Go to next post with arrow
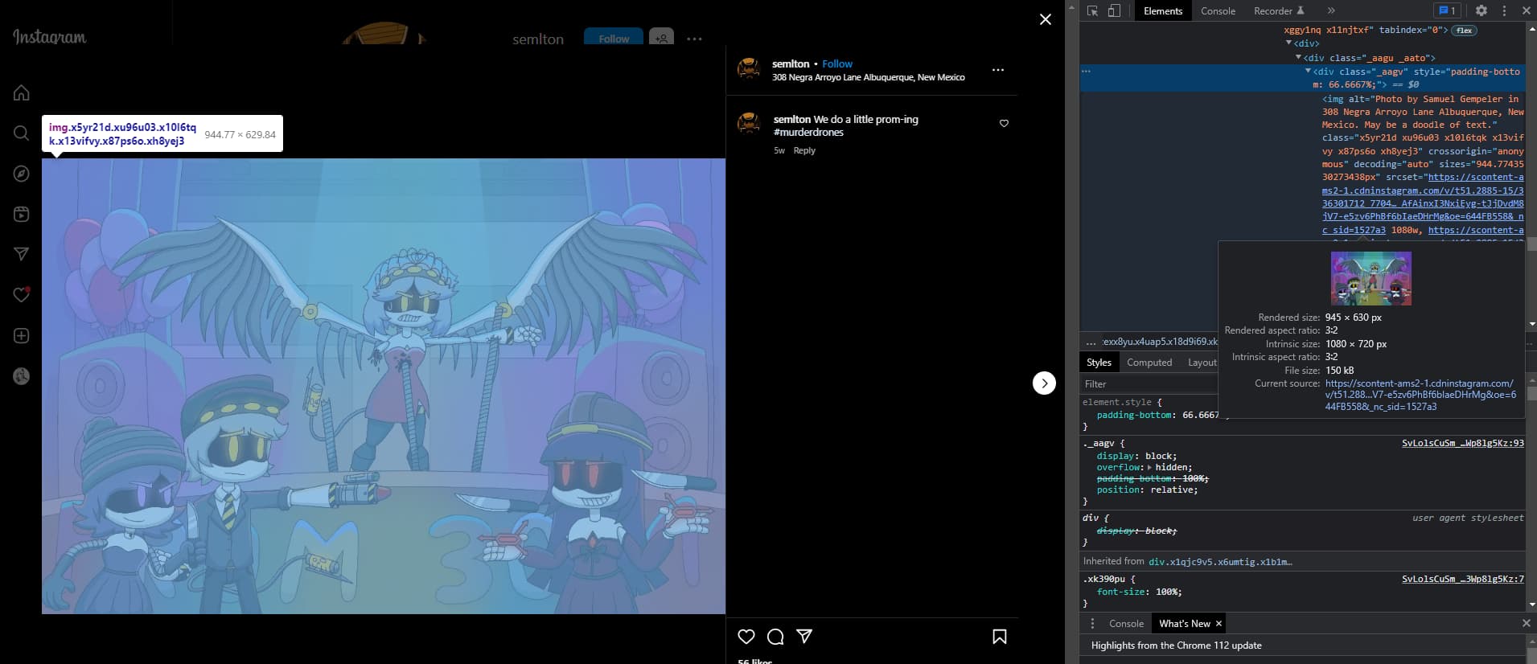The height and width of the screenshot is (664, 1537). (x=1044, y=383)
